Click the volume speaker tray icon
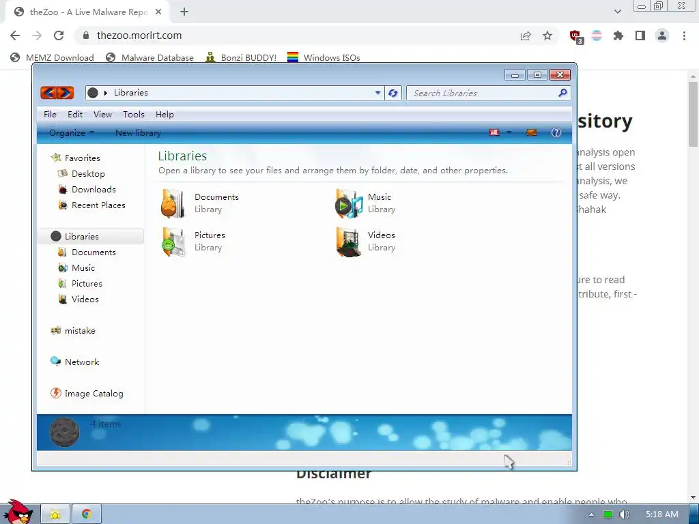699x524 pixels. tap(625, 514)
